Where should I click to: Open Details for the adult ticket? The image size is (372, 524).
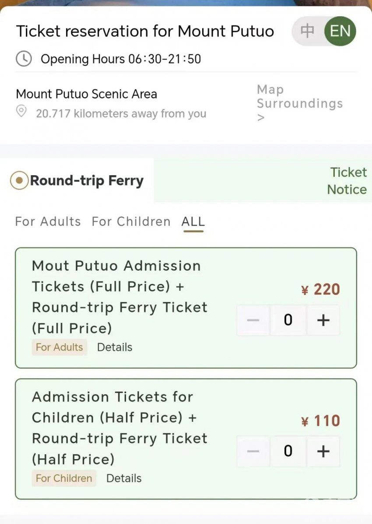115,347
